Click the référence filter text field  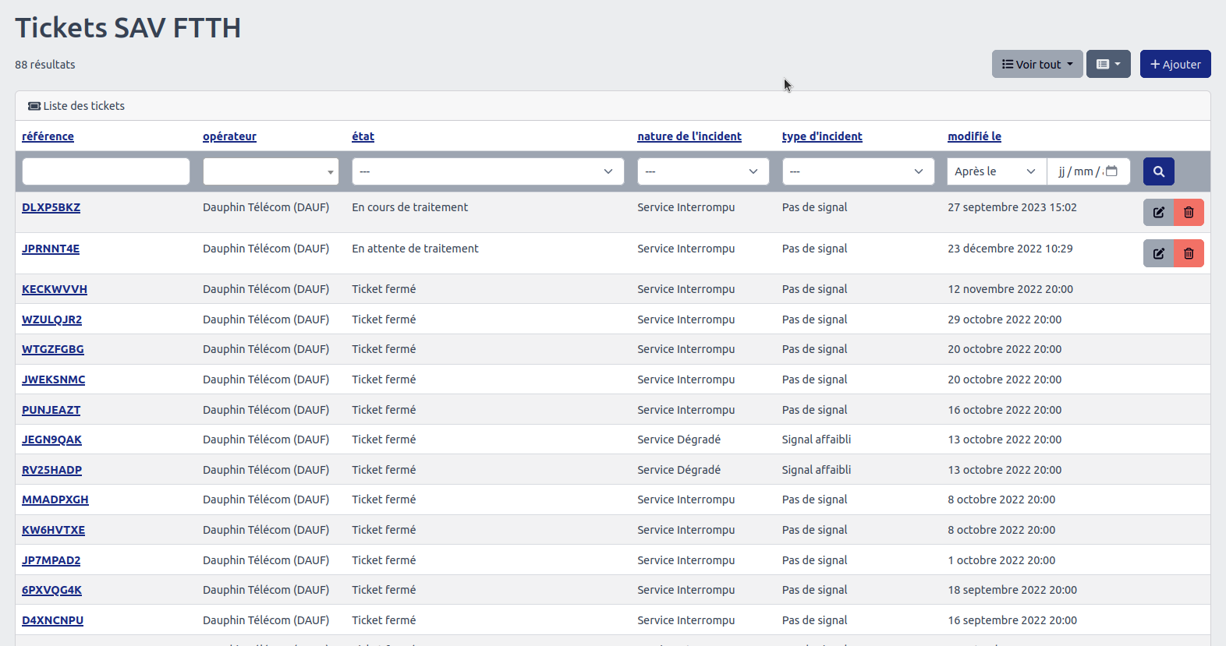click(106, 171)
